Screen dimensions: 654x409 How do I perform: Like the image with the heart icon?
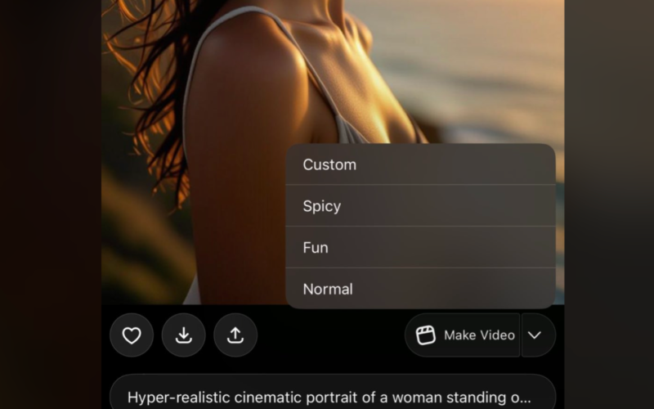point(132,335)
